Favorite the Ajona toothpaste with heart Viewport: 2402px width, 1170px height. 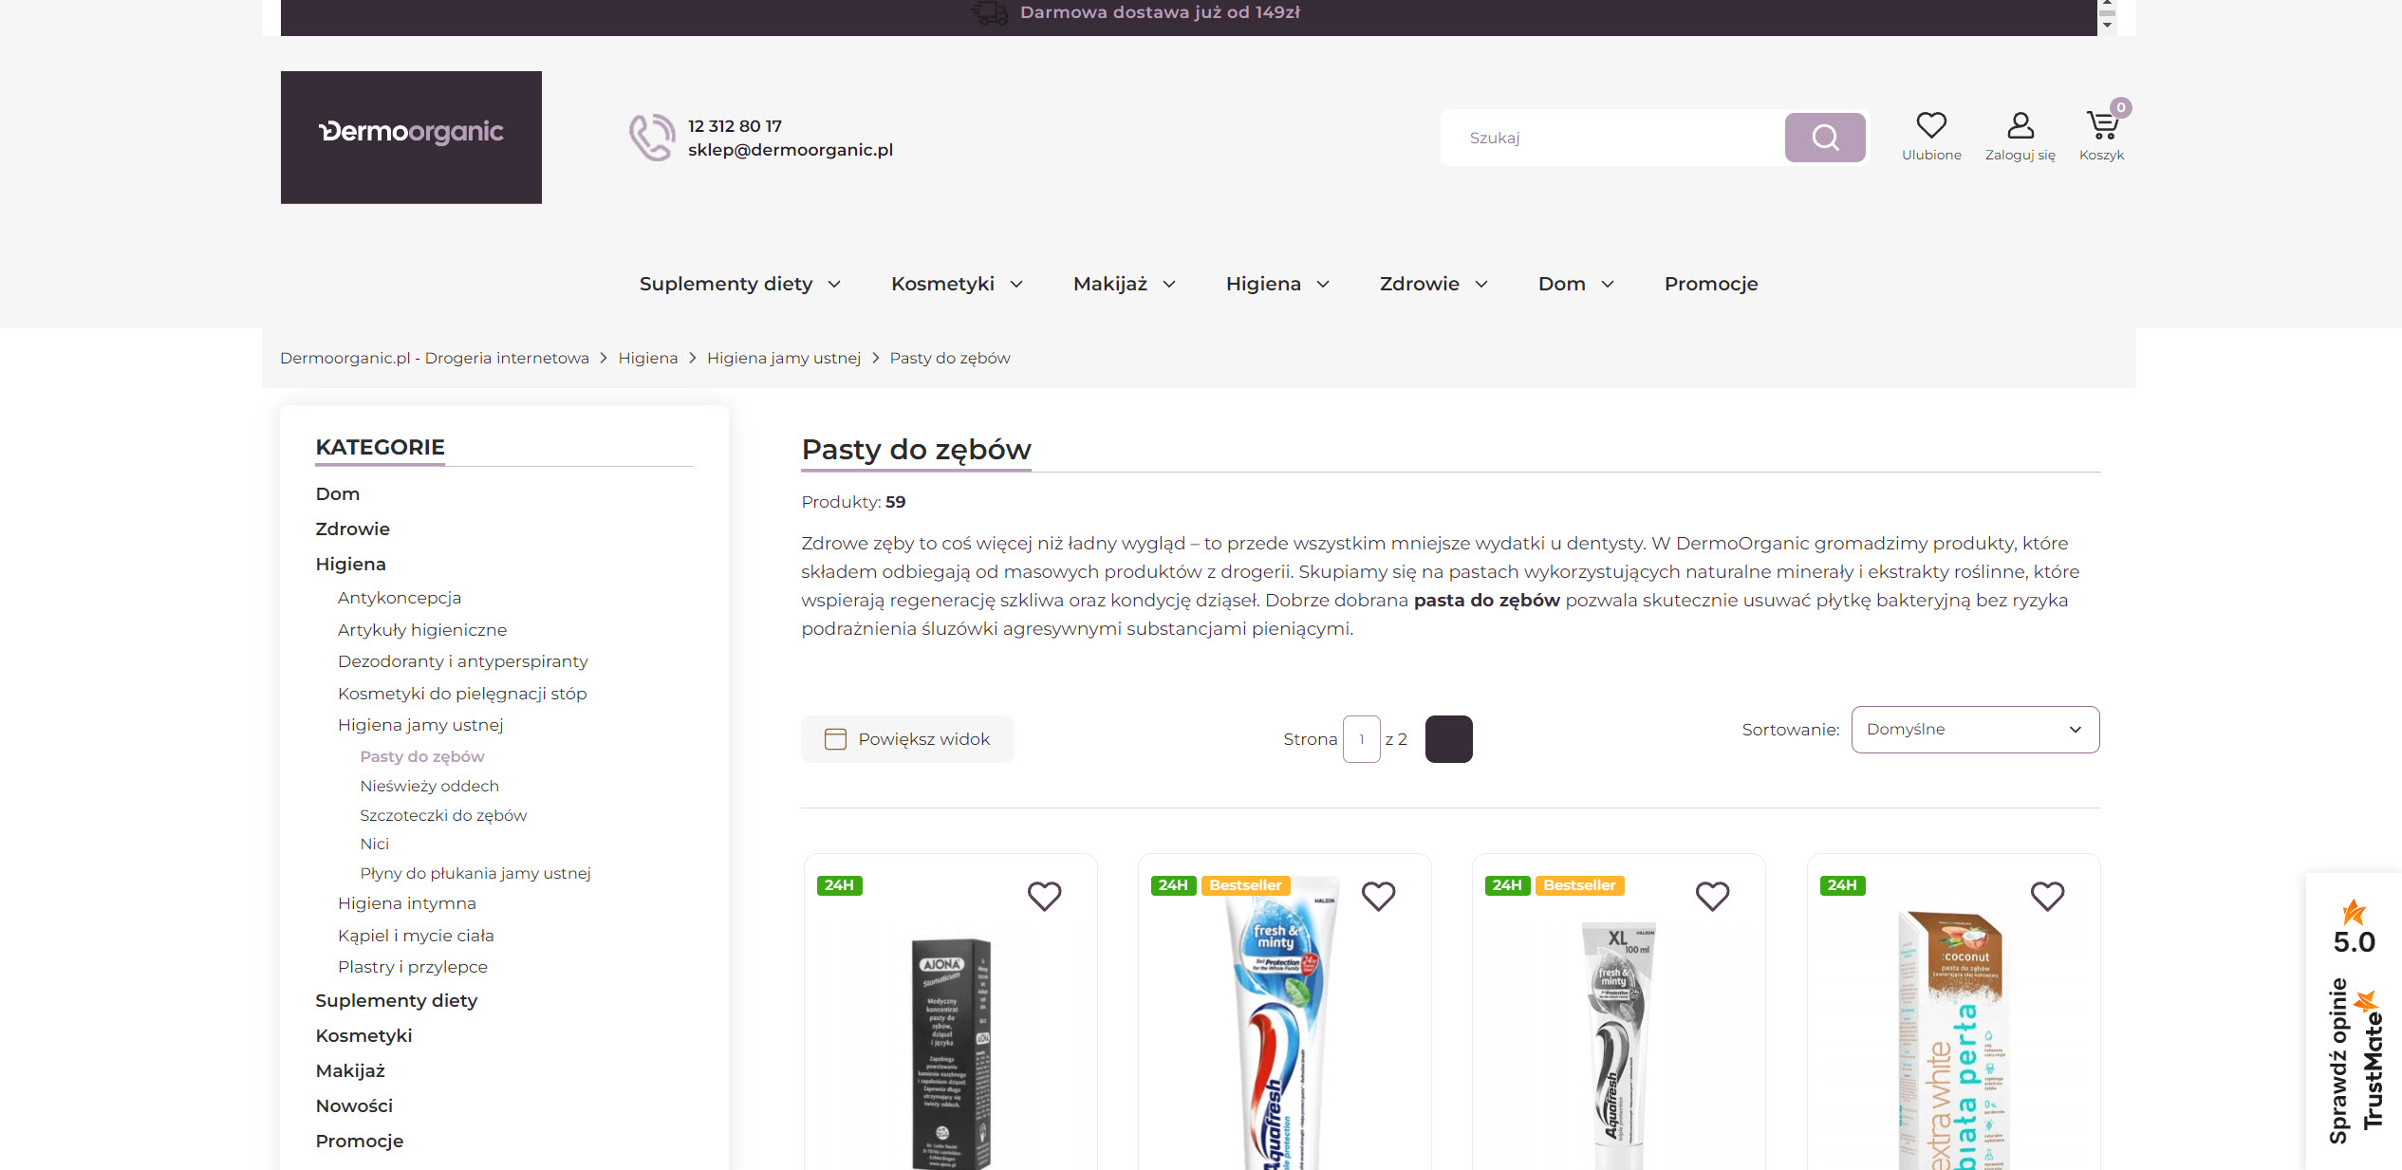tap(1044, 896)
